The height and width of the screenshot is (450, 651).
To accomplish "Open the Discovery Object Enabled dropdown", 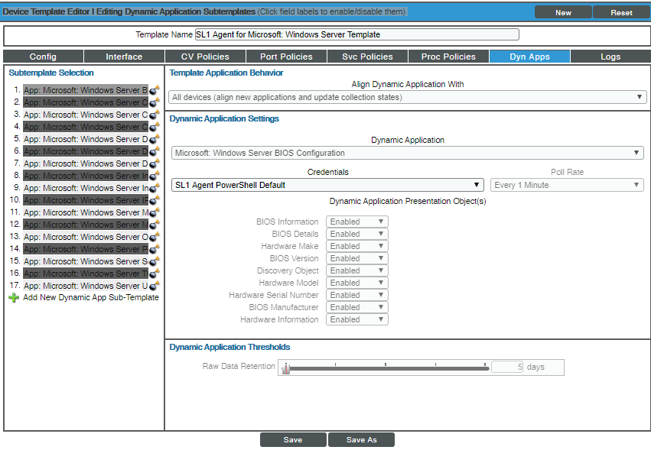I will (x=357, y=270).
